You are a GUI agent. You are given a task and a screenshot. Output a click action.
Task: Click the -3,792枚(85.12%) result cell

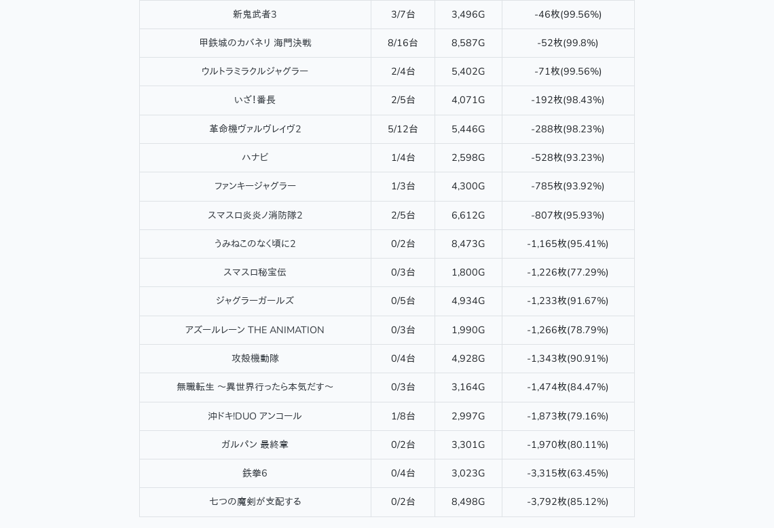click(x=568, y=502)
